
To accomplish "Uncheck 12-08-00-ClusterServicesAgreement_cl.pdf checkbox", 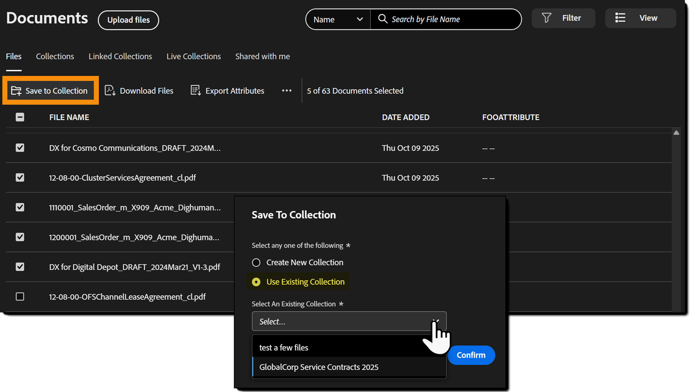I will click(20, 177).
